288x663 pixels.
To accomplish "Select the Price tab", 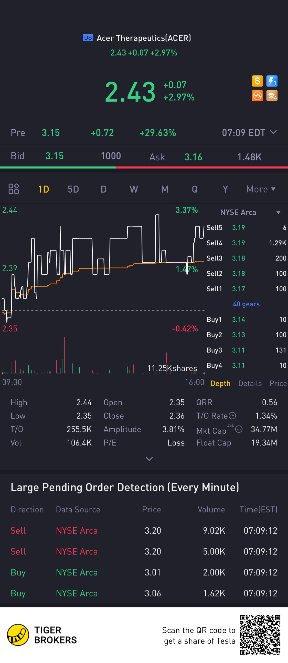I will (278, 383).
